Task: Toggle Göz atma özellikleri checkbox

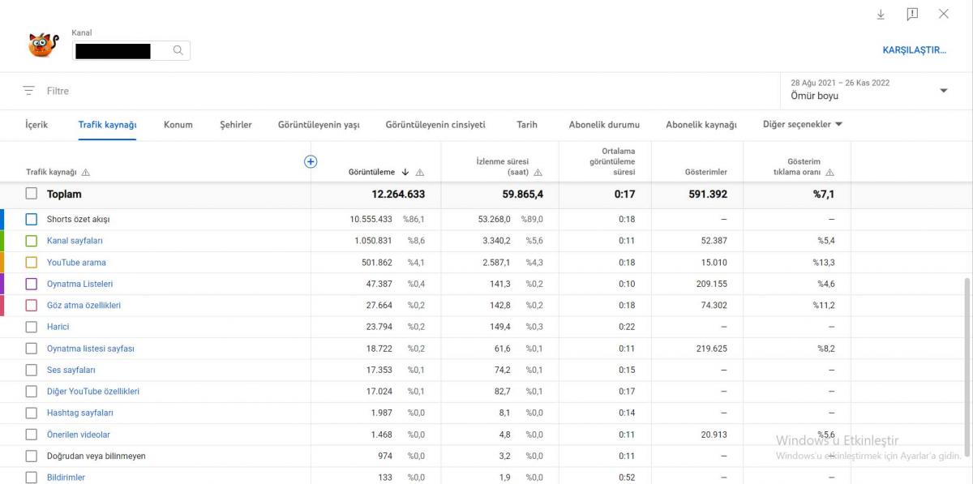Action: [31, 306]
